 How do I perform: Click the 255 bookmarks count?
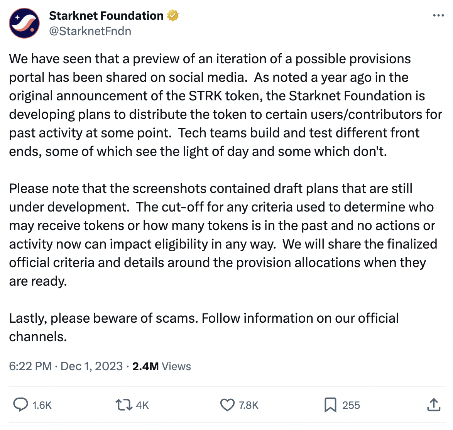(x=351, y=405)
